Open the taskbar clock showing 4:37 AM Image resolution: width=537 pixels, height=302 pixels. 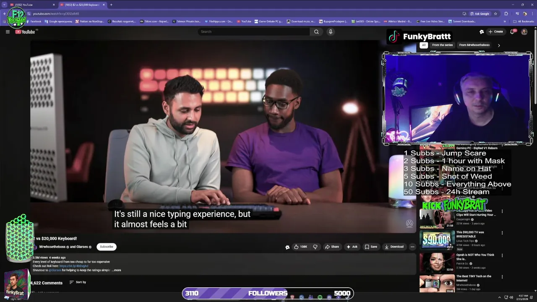(523, 297)
